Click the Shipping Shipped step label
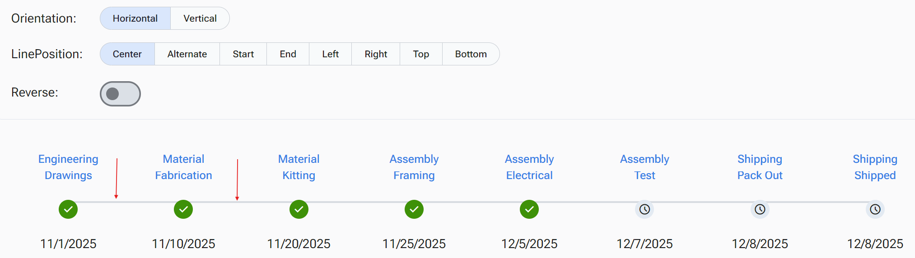The width and height of the screenshot is (915, 258). point(875,167)
